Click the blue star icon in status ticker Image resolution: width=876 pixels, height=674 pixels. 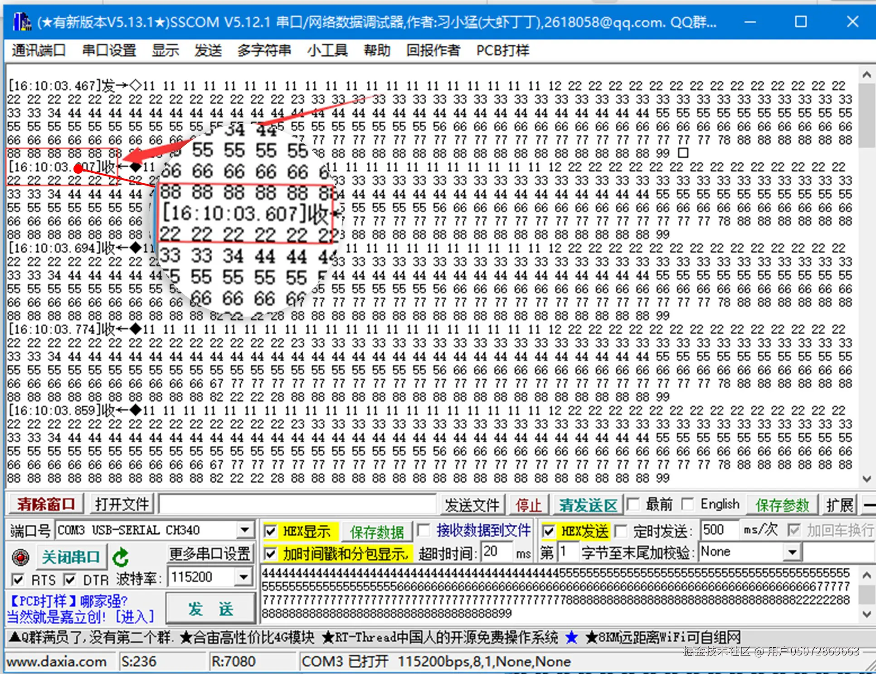point(572,637)
